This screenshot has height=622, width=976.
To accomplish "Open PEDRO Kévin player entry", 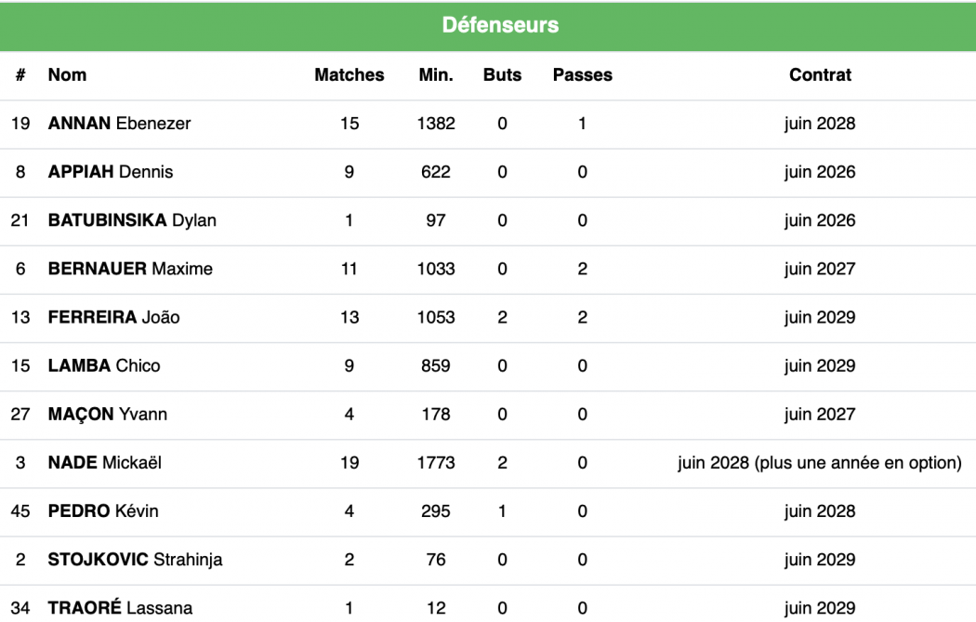I will [x=103, y=511].
